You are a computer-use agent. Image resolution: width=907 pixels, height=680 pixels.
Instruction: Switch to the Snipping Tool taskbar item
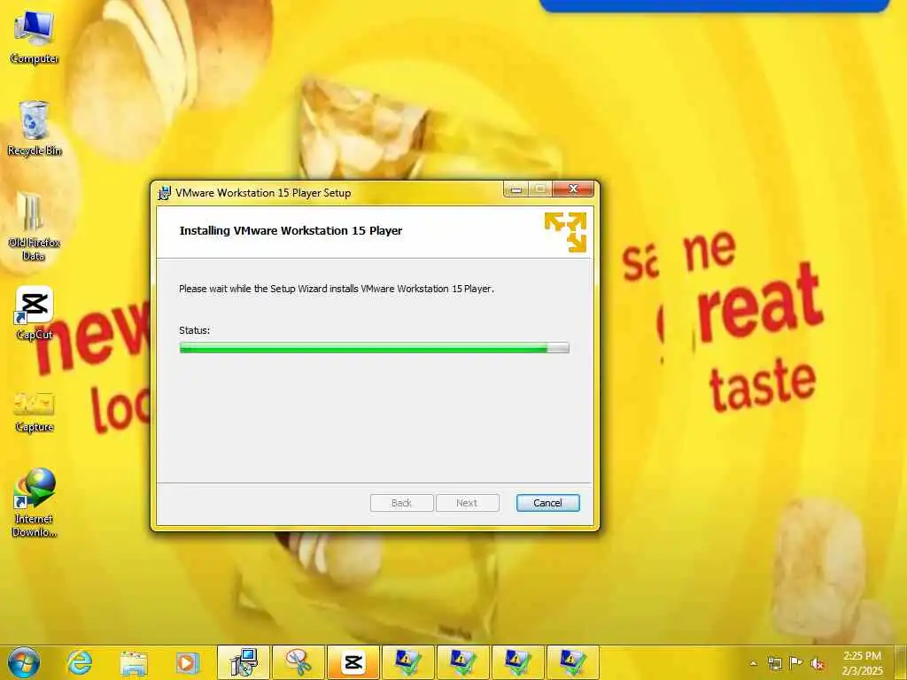pyautogui.click(x=298, y=662)
